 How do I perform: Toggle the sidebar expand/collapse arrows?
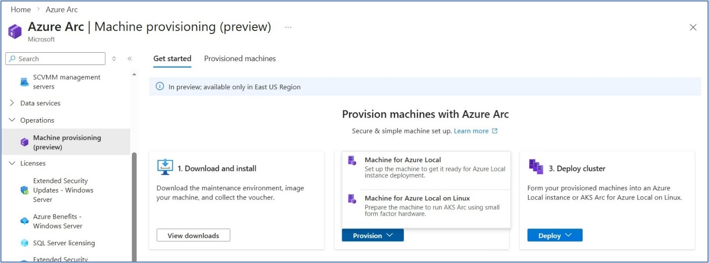click(114, 59)
